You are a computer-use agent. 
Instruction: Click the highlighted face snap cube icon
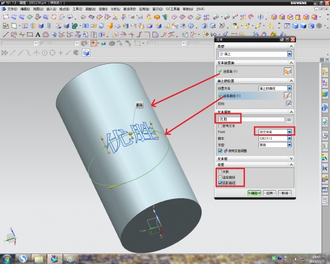pyautogui.click(x=86, y=53)
